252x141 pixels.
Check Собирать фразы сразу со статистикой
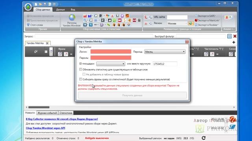point(80,79)
